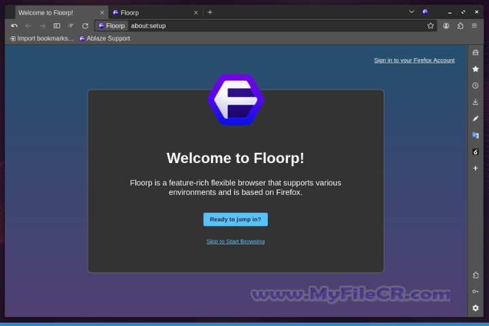Open Ablaze Support bookmark

105,38
